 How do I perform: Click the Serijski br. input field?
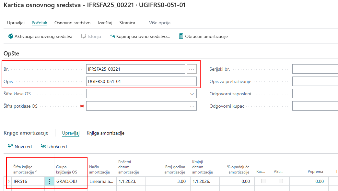315,69
